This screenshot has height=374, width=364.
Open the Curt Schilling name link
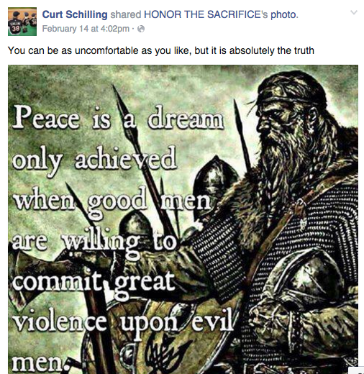pos(75,14)
